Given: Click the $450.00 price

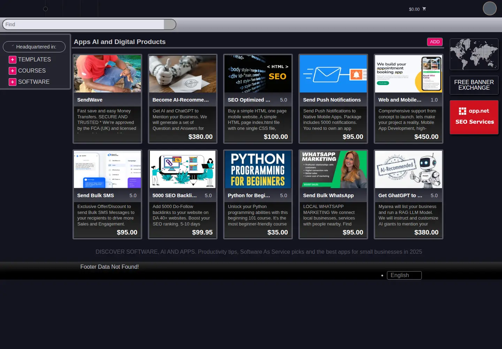Looking at the screenshot, I should coord(426,137).
